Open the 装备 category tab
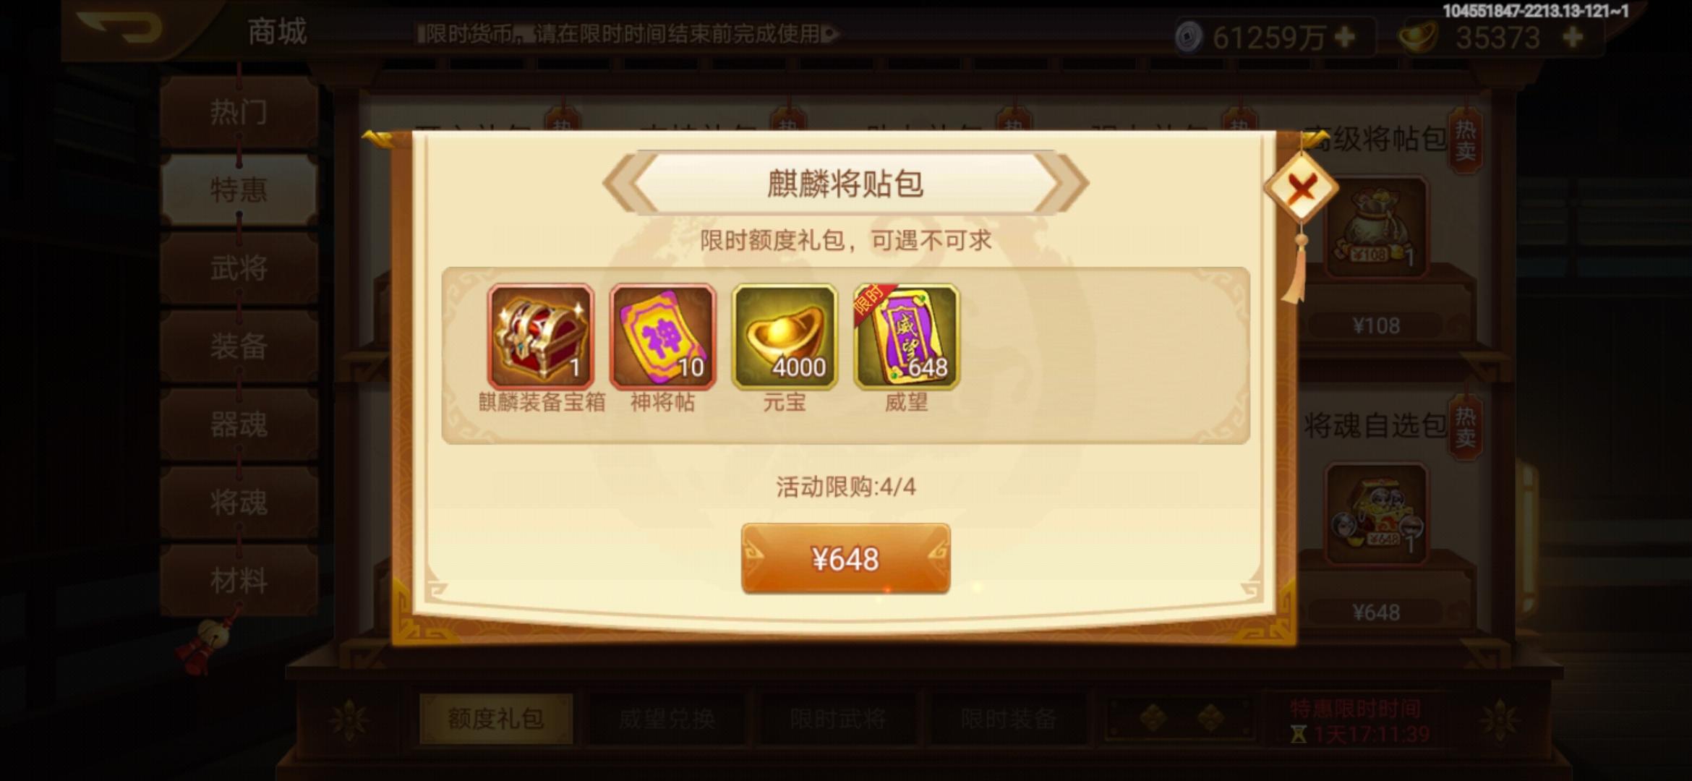Screen dimensions: 1692x781 tap(239, 346)
